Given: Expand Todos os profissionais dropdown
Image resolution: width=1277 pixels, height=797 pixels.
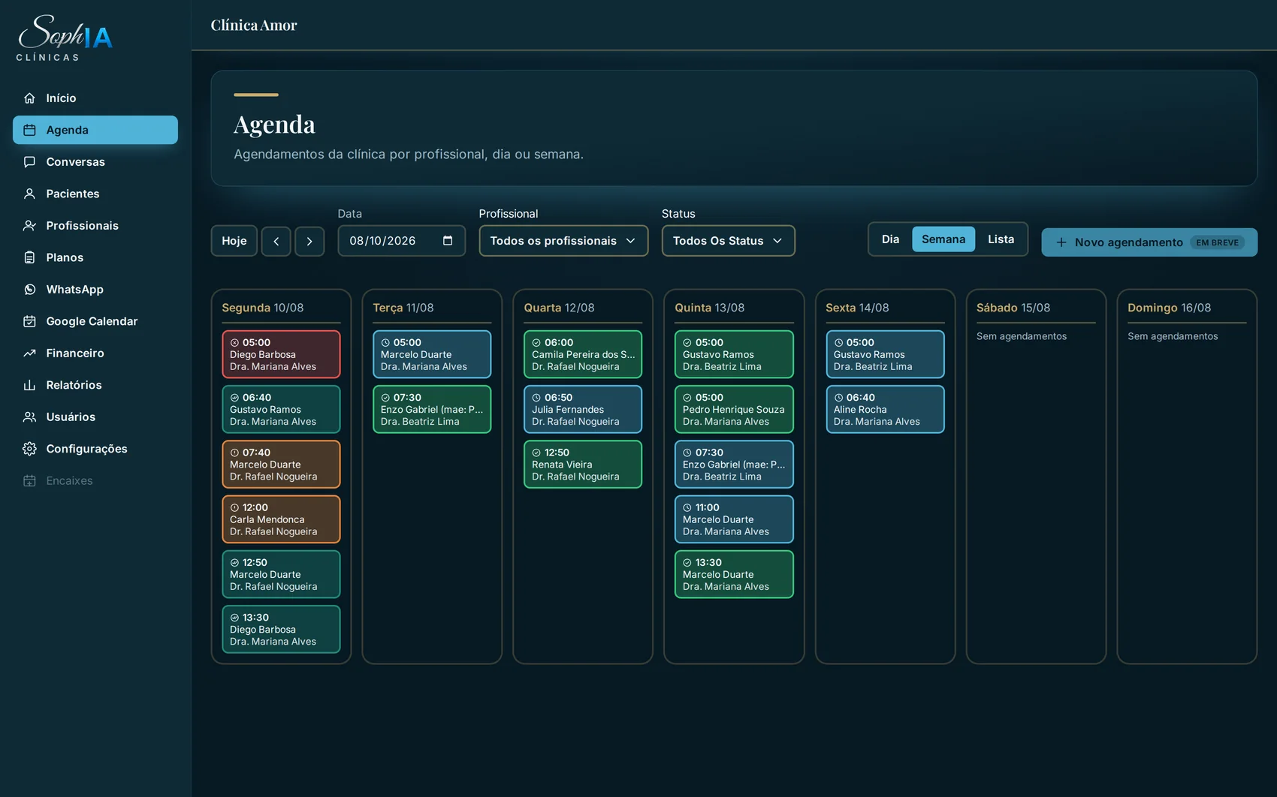Looking at the screenshot, I should point(563,241).
